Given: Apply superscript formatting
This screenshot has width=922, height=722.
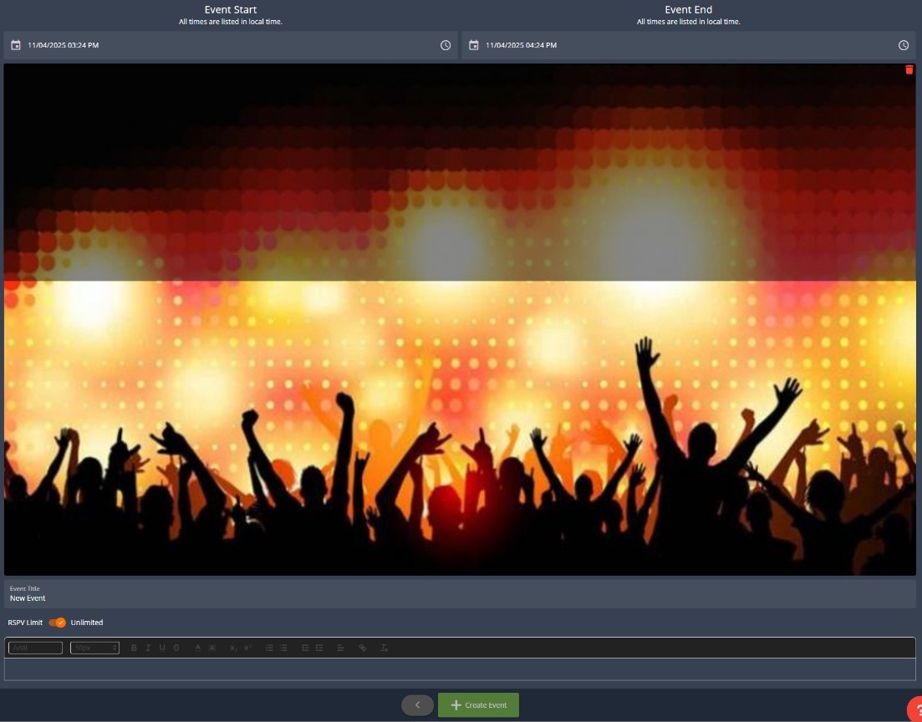Looking at the screenshot, I should tap(248, 648).
